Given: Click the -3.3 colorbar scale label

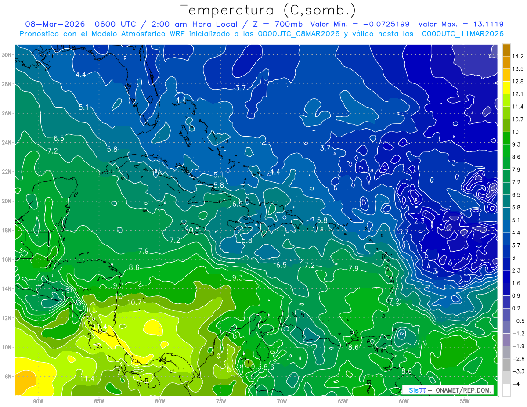Looking at the screenshot, I should tap(518, 371).
